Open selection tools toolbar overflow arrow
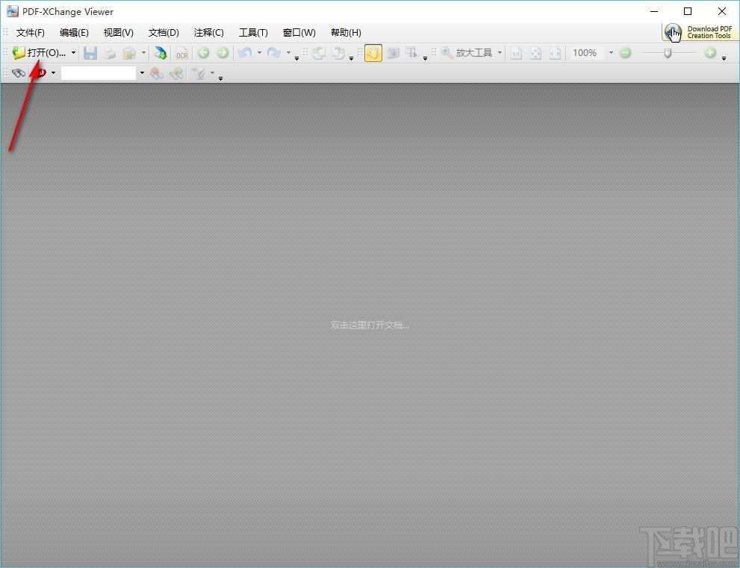Image resolution: width=740 pixels, height=568 pixels. pos(425,58)
